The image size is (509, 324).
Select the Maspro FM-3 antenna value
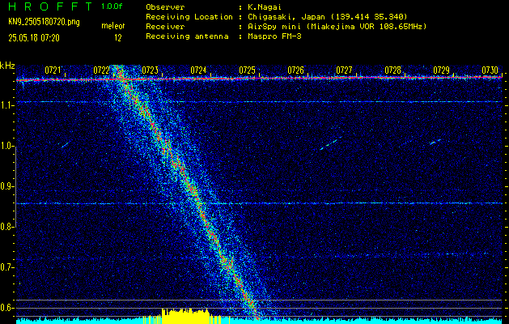[274, 36]
